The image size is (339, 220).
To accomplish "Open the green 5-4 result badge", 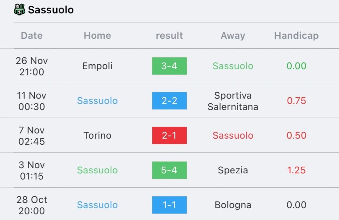I will pyautogui.click(x=169, y=170).
